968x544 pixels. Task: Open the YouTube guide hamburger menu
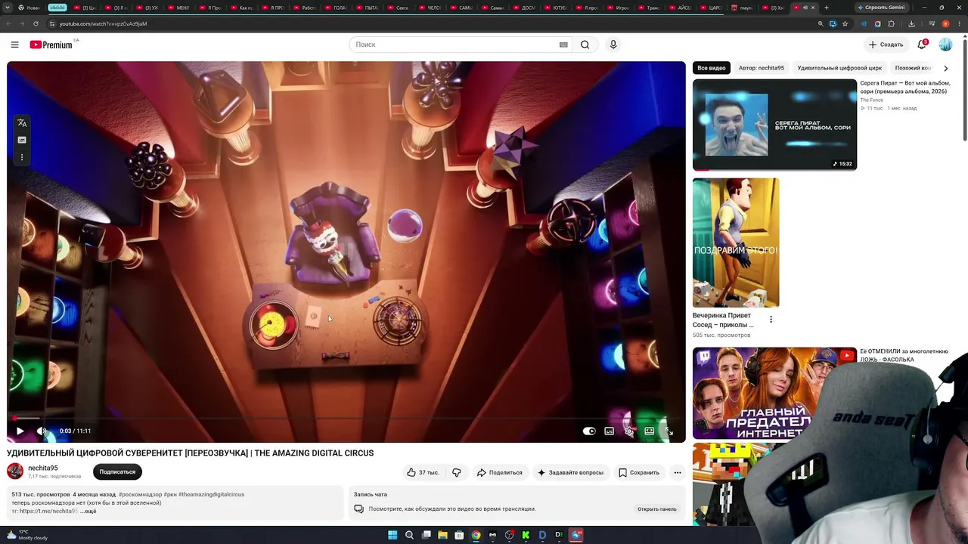click(14, 45)
